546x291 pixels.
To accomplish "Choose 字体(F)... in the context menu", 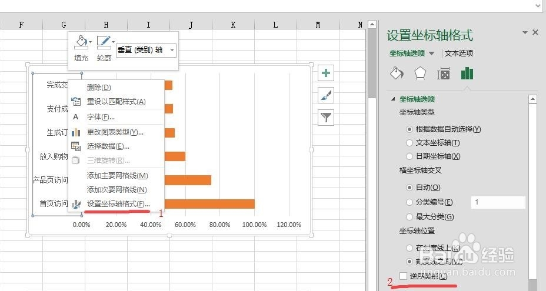I will 101,117.
